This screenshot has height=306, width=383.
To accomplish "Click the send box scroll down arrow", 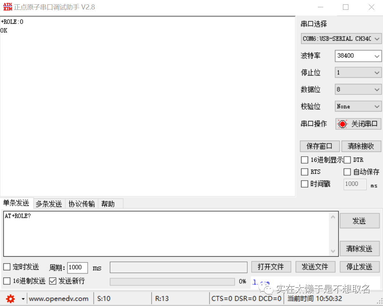I will click(333, 251).
